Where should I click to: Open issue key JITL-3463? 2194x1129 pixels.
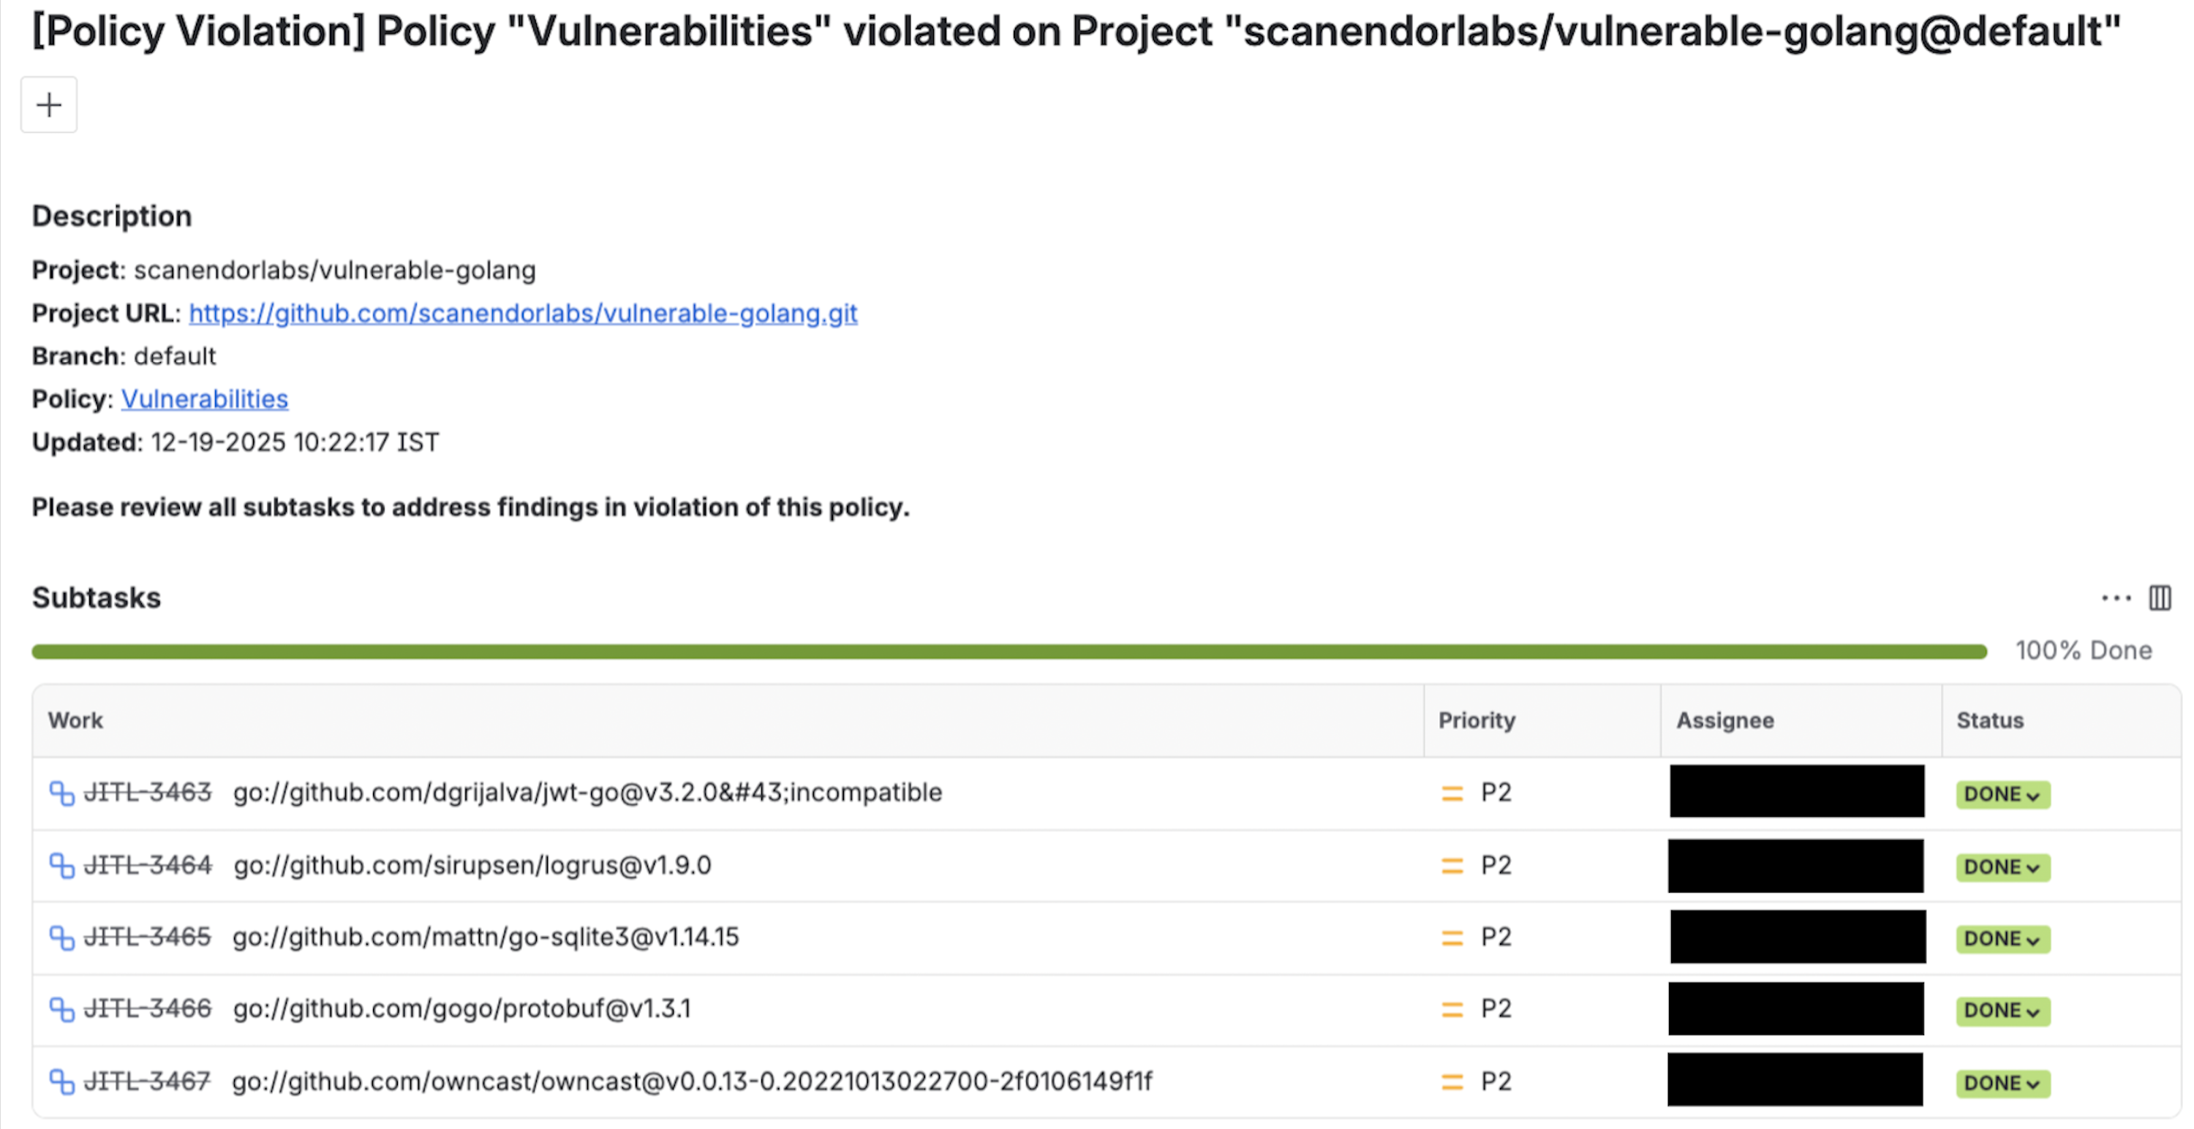pos(147,793)
